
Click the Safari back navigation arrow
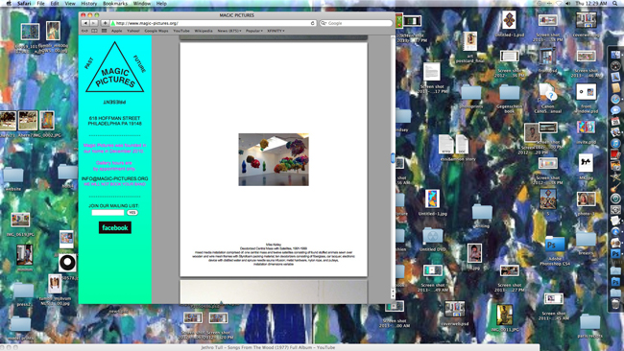pyautogui.click(x=85, y=23)
